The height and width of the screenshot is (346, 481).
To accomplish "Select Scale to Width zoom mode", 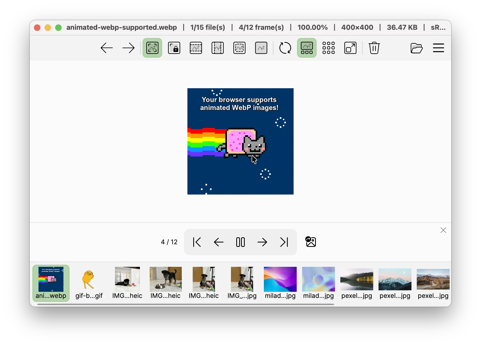I will point(196,48).
